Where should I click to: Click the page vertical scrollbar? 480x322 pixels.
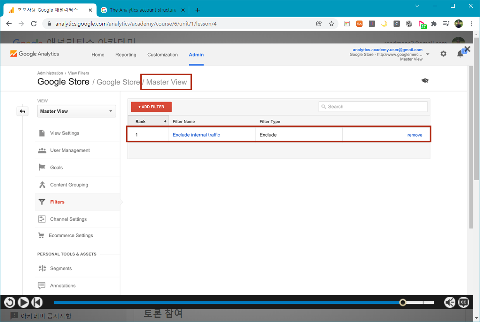tap(477, 108)
